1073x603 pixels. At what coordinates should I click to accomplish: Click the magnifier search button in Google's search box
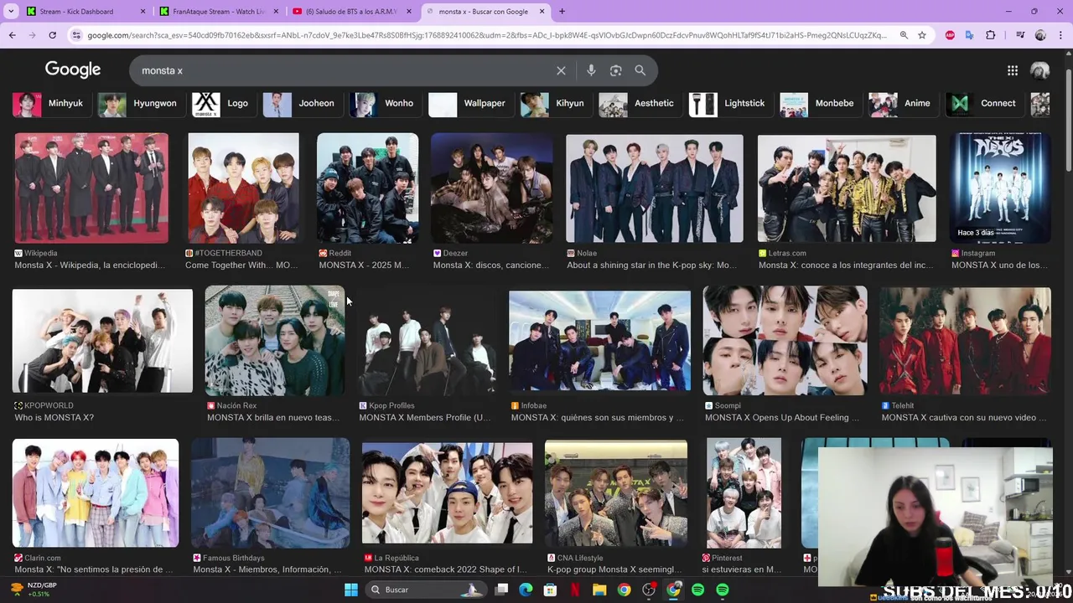(x=640, y=70)
